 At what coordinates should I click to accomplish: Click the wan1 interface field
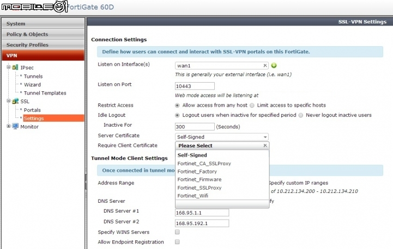click(221, 65)
